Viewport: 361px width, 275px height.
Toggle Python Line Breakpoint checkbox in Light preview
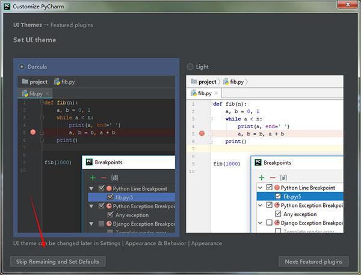[x=269, y=187]
